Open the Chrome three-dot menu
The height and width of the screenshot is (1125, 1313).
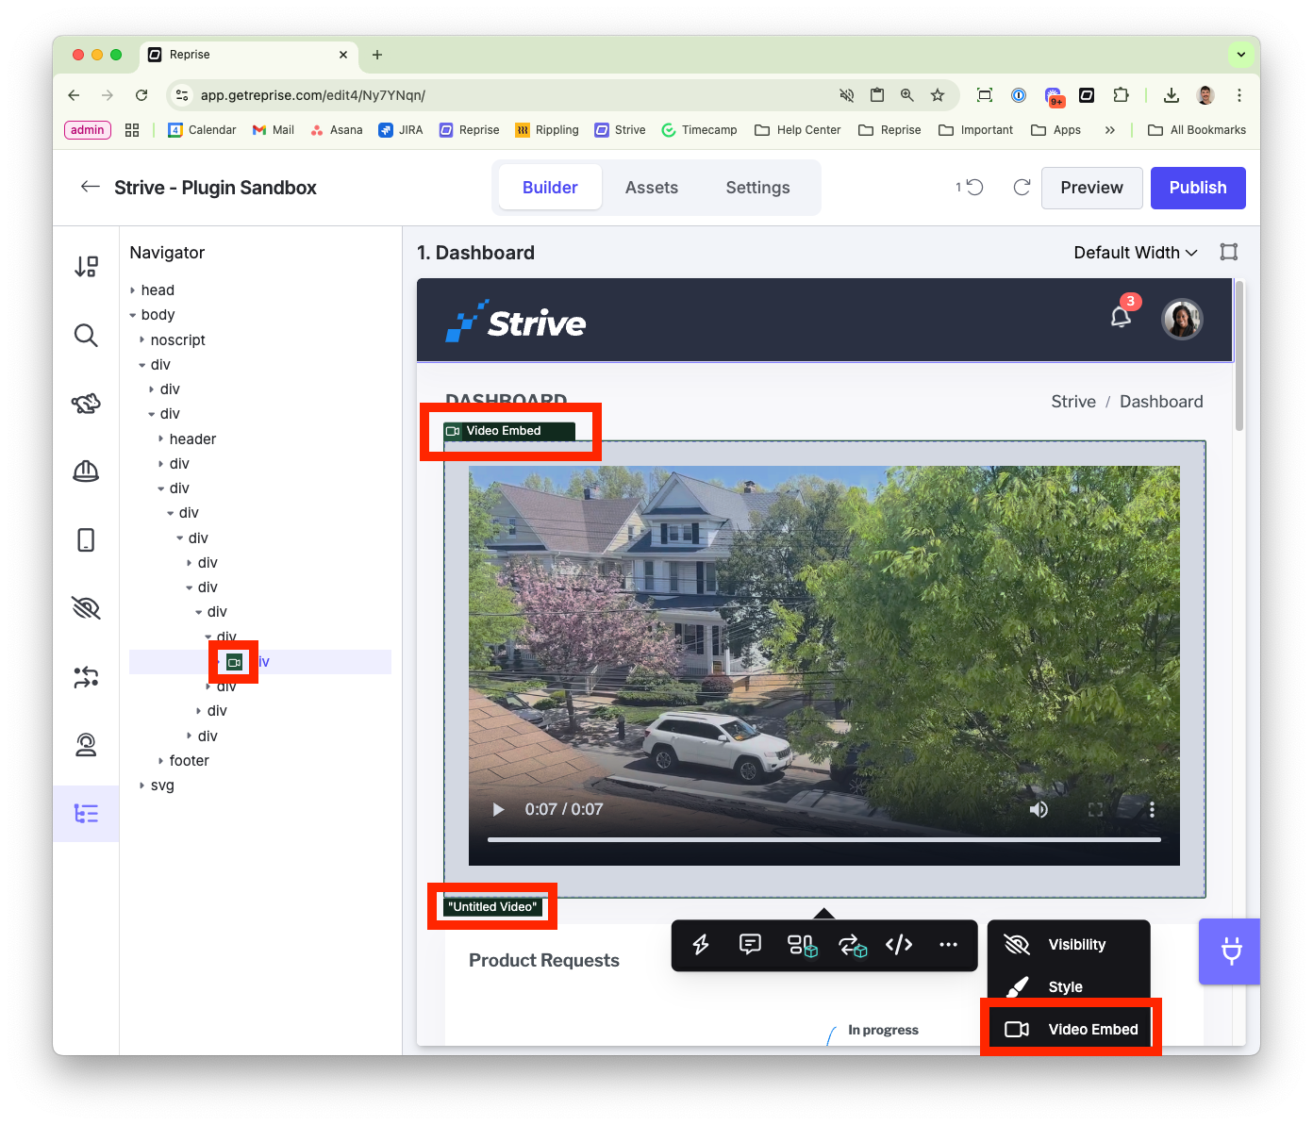point(1239,95)
